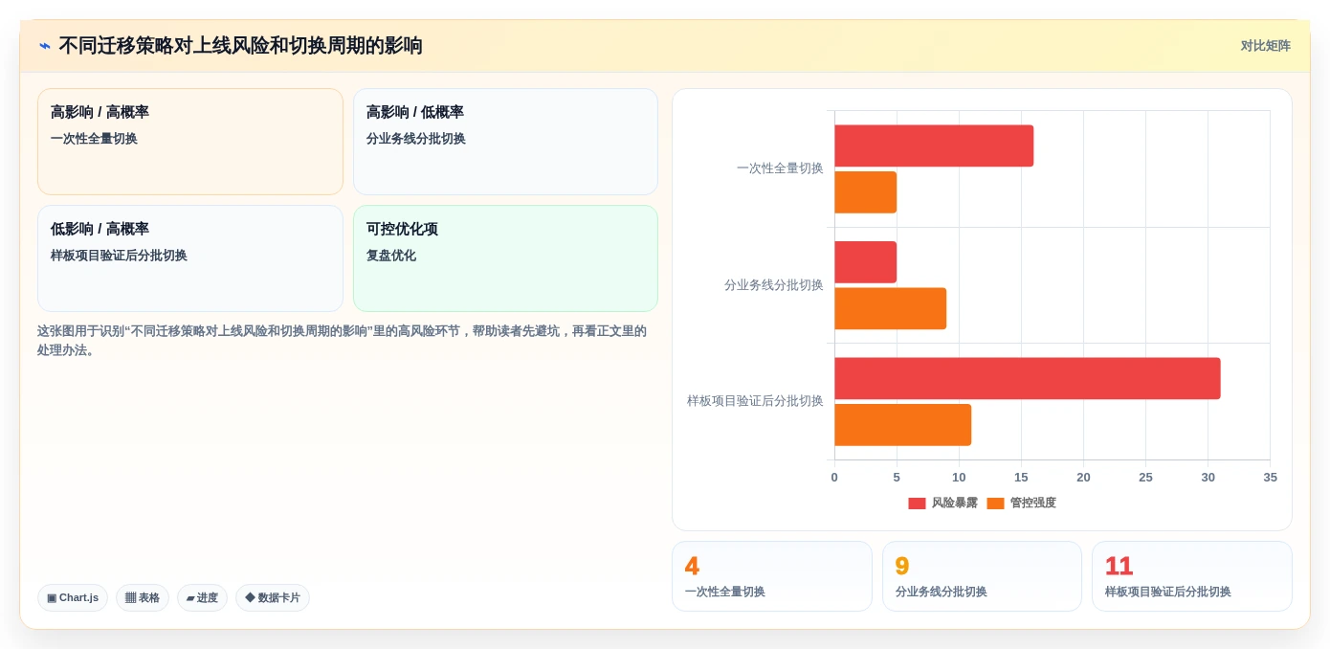Click red bar for 样板项目验证后分批切换
Viewport: 1330px width, 649px height.
tap(1028, 379)
